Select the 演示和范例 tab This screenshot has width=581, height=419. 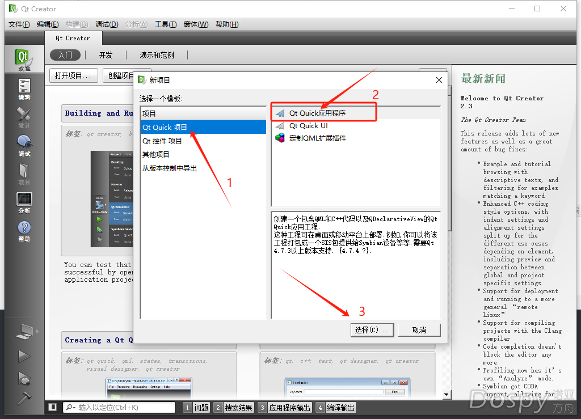[x=157, y=55]
